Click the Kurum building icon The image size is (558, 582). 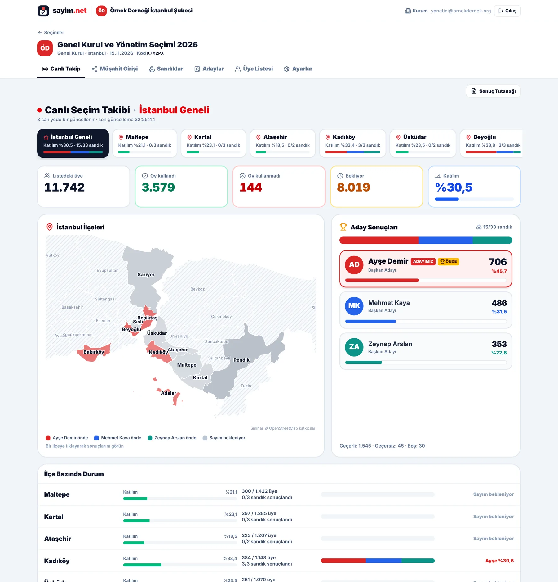408,11
